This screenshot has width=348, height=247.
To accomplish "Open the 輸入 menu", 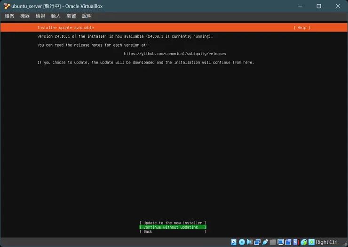I will tap(55, 16).
